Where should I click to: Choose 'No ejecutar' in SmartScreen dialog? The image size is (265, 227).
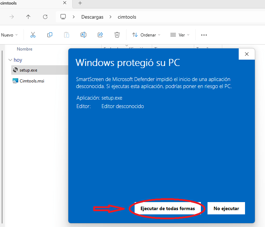click(x=226, y=208)
